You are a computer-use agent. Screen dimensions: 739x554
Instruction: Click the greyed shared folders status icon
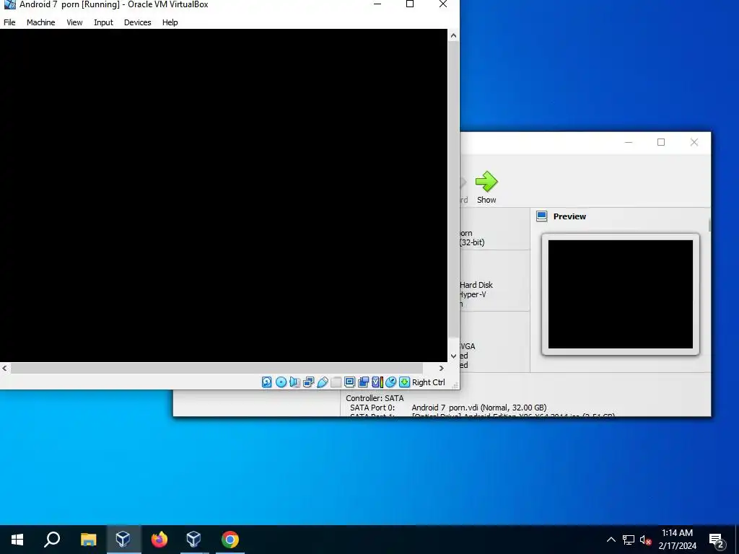[336, 382]
